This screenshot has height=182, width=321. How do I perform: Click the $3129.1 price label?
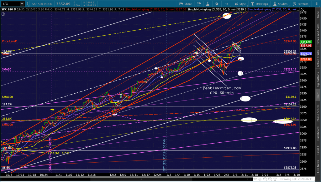(x=291, y=97)
